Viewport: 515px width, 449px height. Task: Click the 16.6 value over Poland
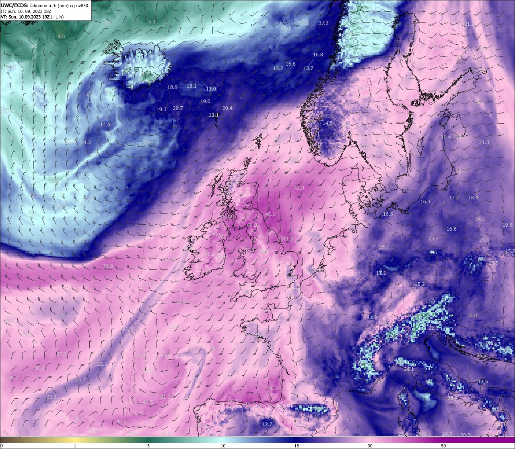pos(451,229)
